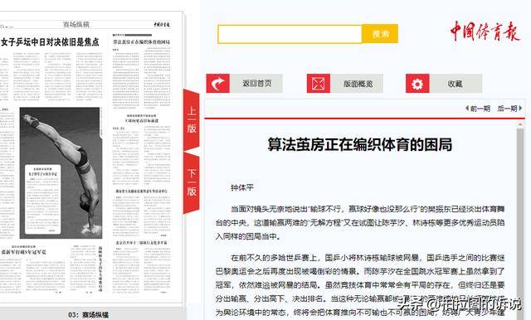Click article title 算法茧房正在编织体育的困局
This screenshot has height=320, width=531.
click(x=359, y=144)
